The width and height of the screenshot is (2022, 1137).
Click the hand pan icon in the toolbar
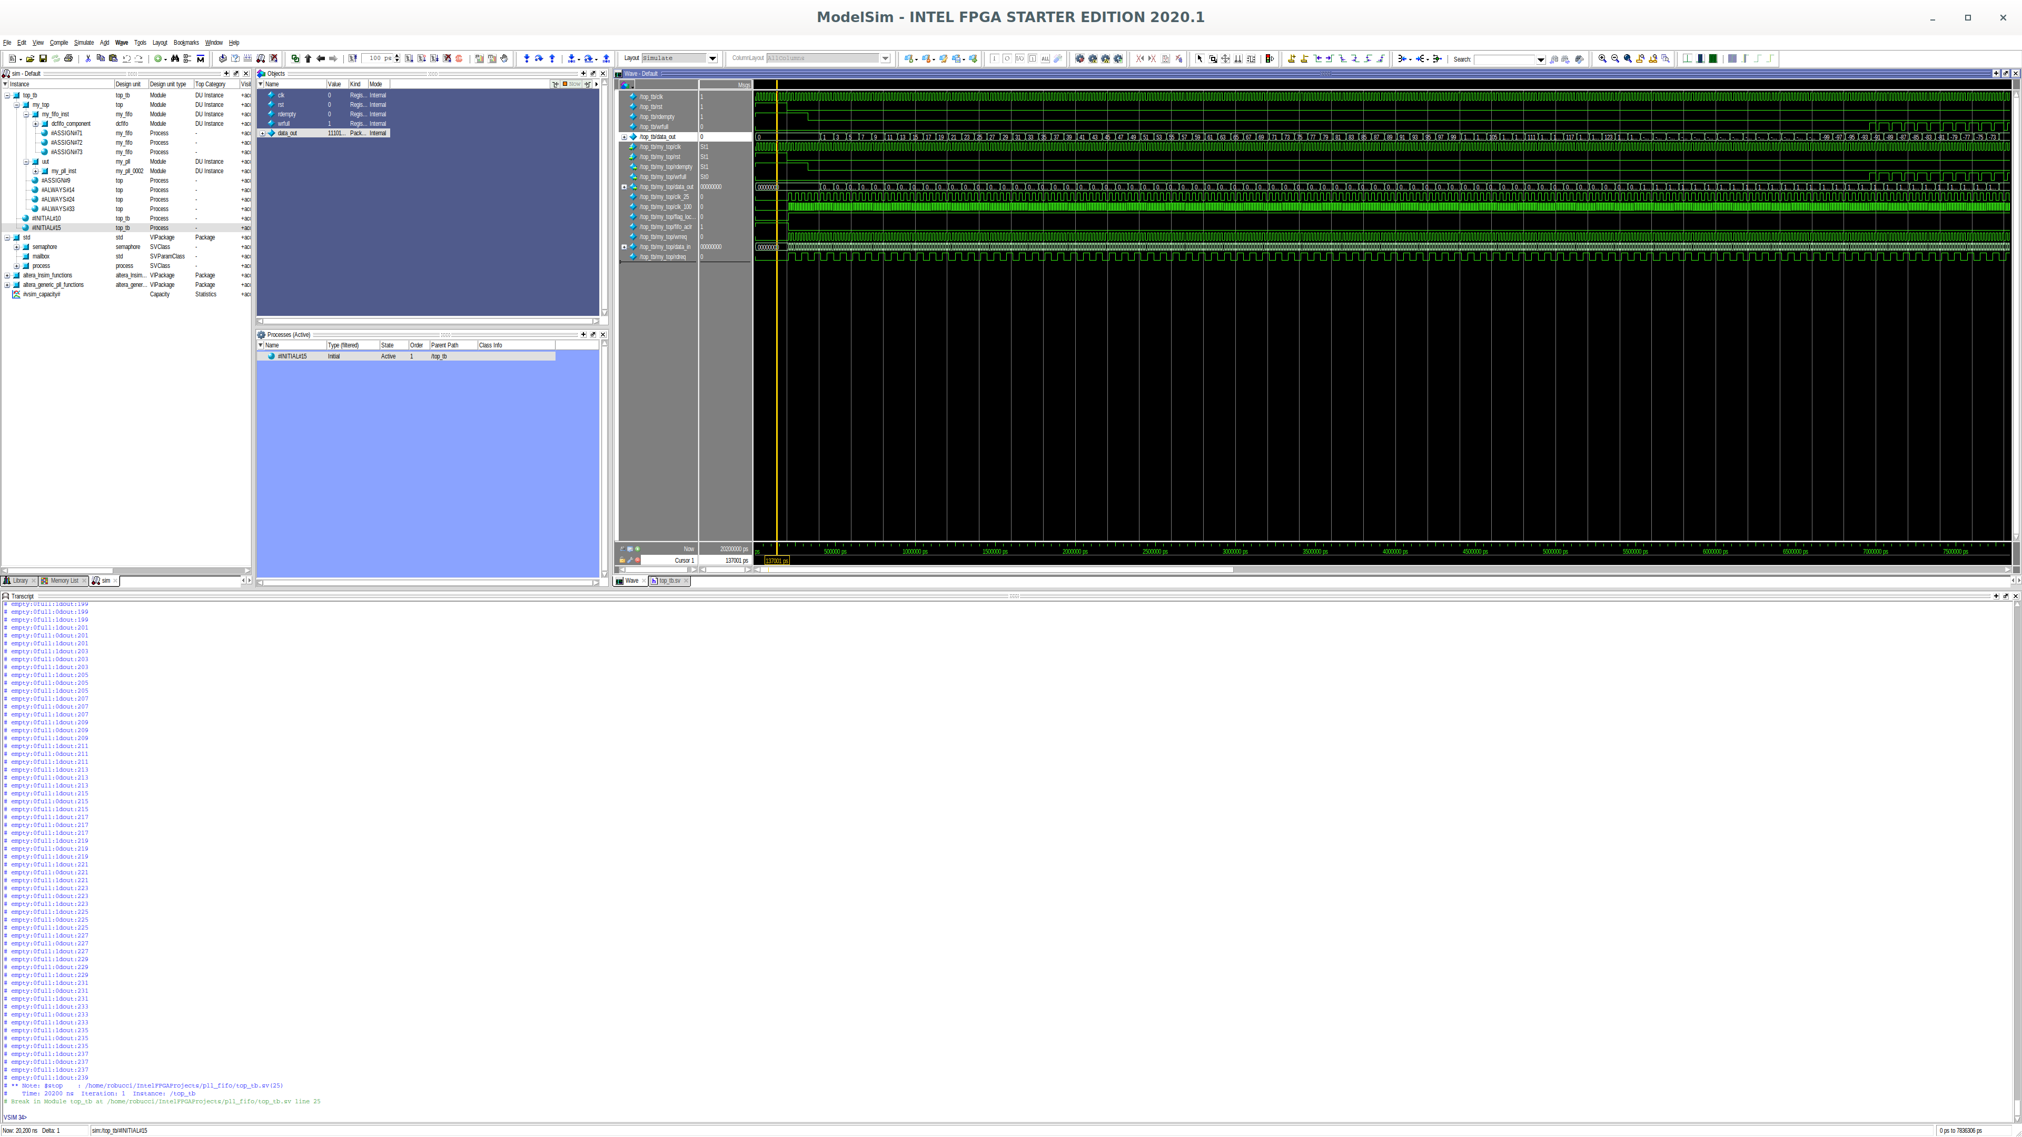pos(505,59)
